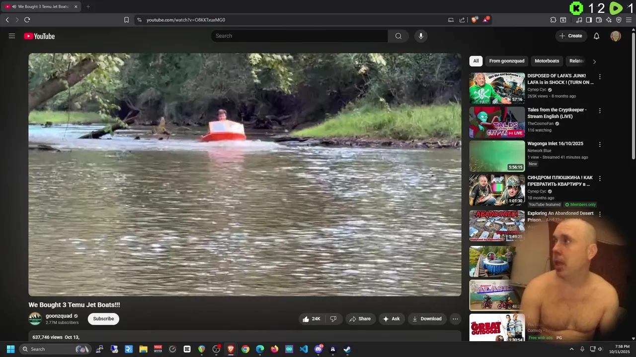Open Leo AI sparkle icon
Viewport: 636px width, 357px height.
(x=609, y=20)
